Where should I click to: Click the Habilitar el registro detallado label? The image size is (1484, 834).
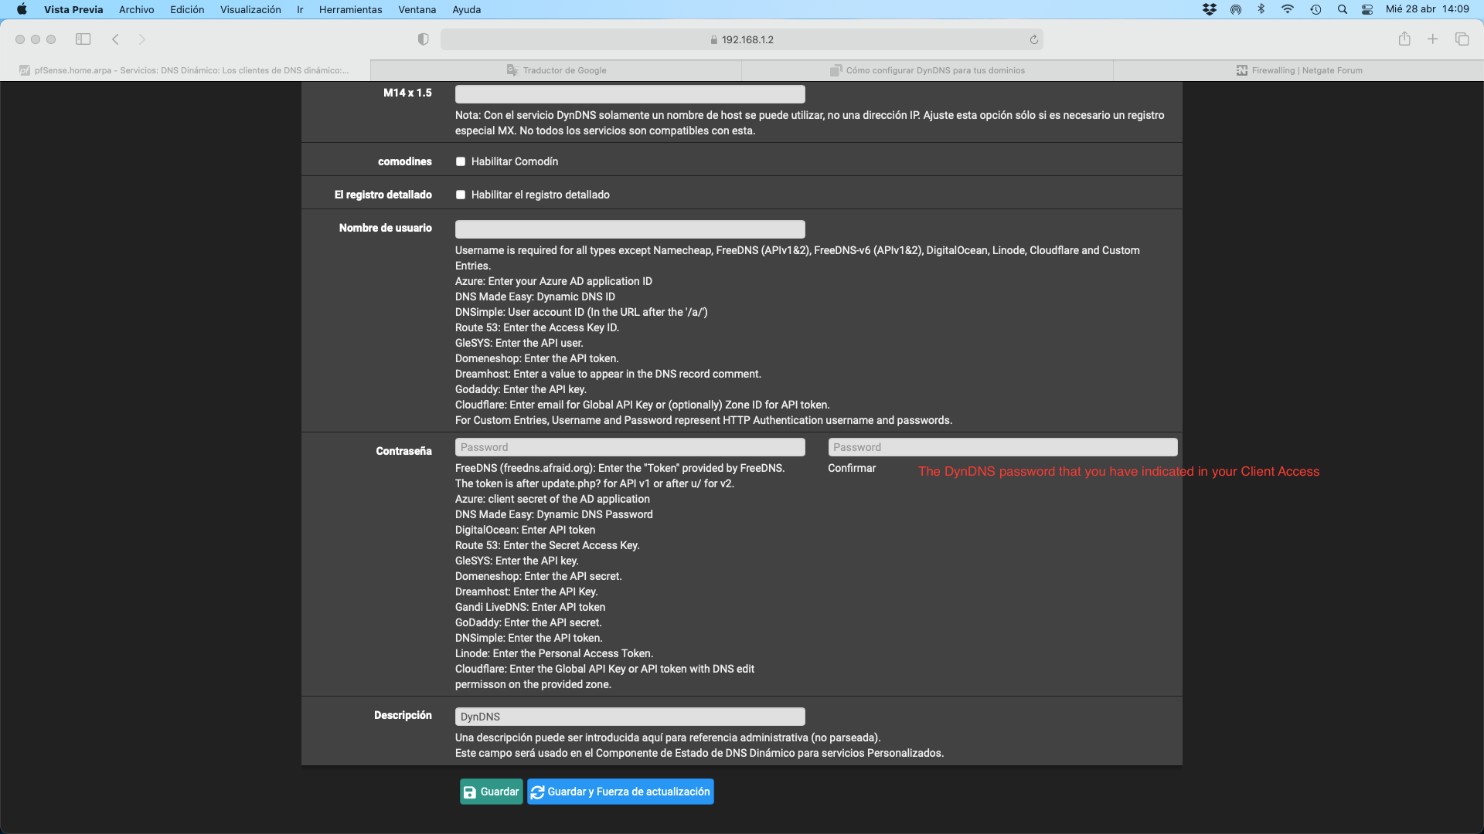pos(540,195)
